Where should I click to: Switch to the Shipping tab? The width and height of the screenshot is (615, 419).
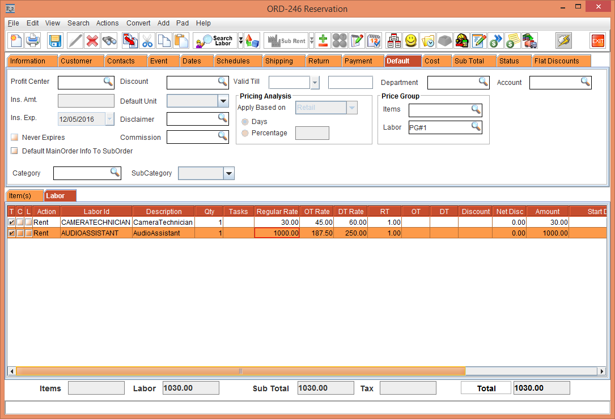tap(279, 61)
